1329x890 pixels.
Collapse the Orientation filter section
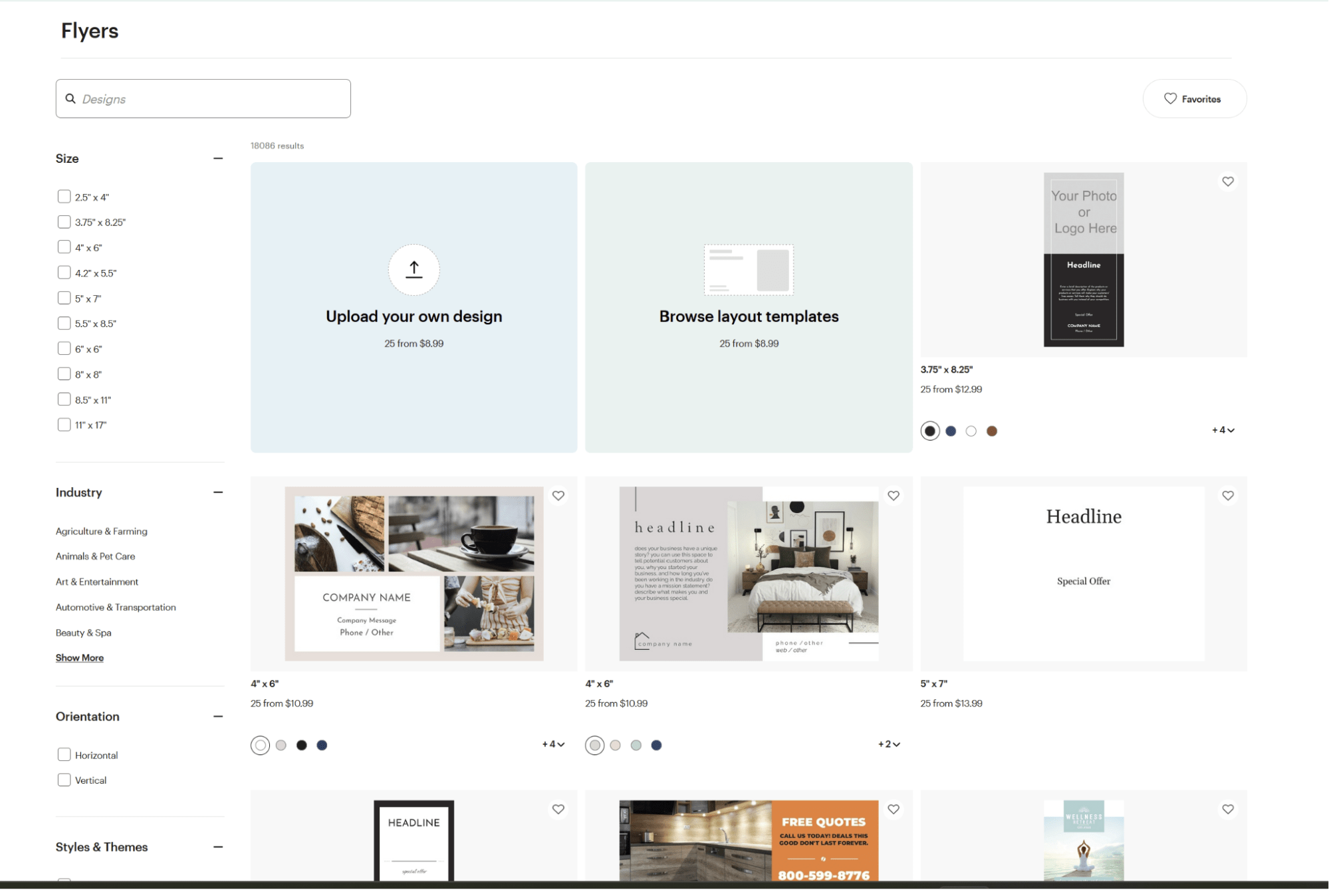(218, 716)
